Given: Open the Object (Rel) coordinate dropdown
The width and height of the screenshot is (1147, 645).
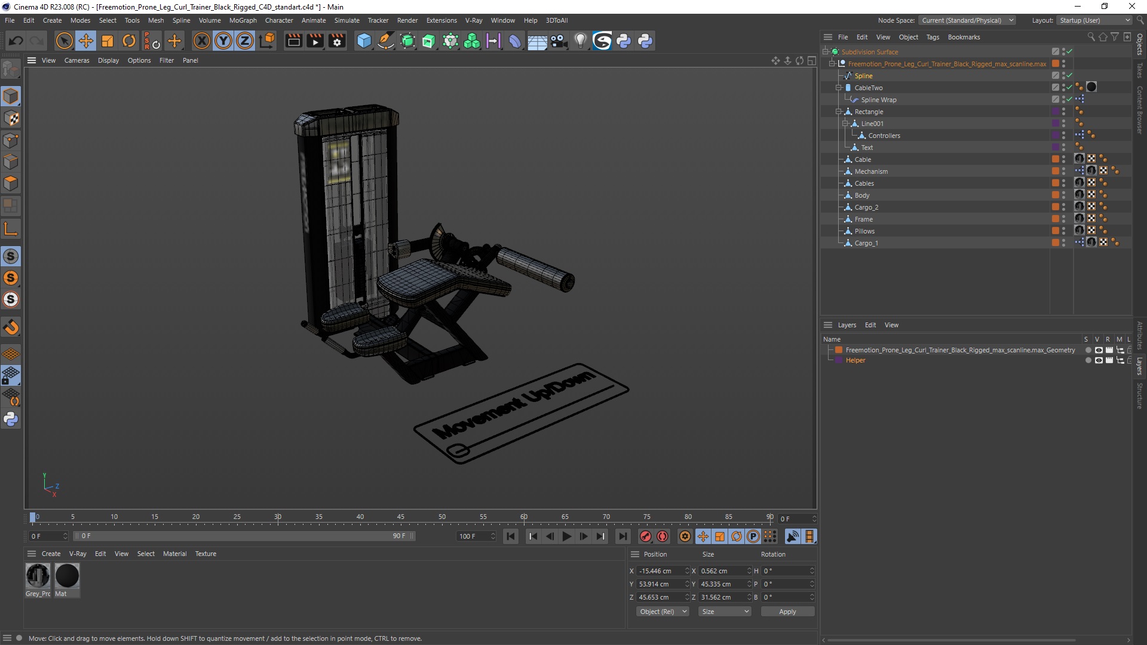Looking at the screenshot, I should [x=663, y=612].
